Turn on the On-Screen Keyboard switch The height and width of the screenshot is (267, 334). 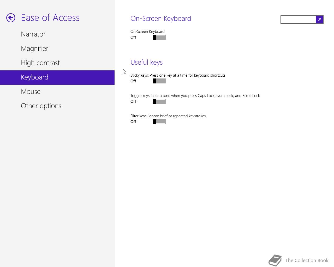pos(159,37)
